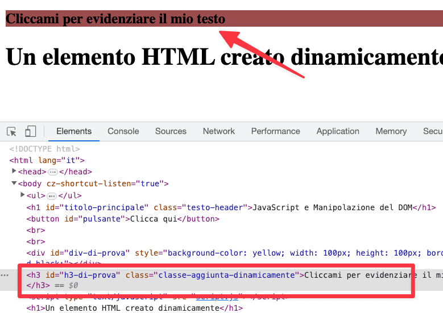Open the Sources tab
The height and width of the screenshot is (313, 443).
pos(171,131)
